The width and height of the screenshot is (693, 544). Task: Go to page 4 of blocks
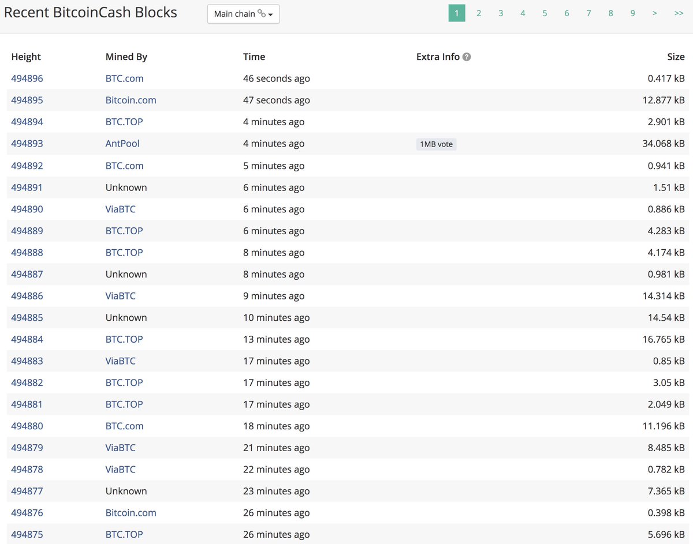click(523, 13)
